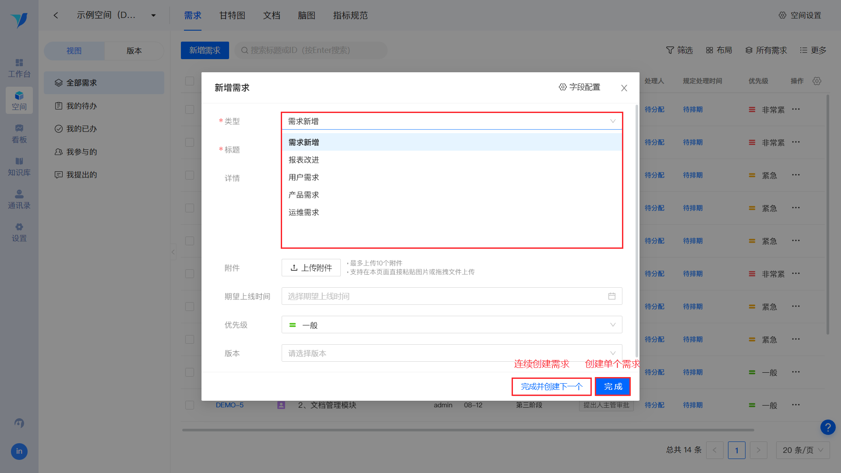Image resolution: width=841 pixels, height=473 pixels.
Task: Select 报表改进 from the type dropdown
Action: [x=303, y=159]
